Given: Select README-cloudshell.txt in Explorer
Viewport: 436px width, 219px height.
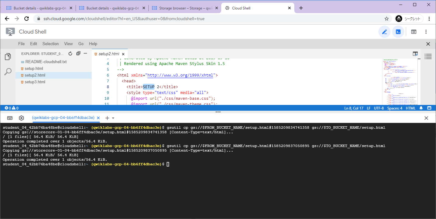Looking at the screenshot, I should (x=54, y=62).
